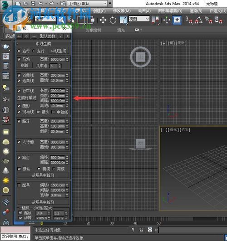Click the highlighted keyboard shortcut override icon
Viewport: 227px width, 241px height.
pos(177,20)
